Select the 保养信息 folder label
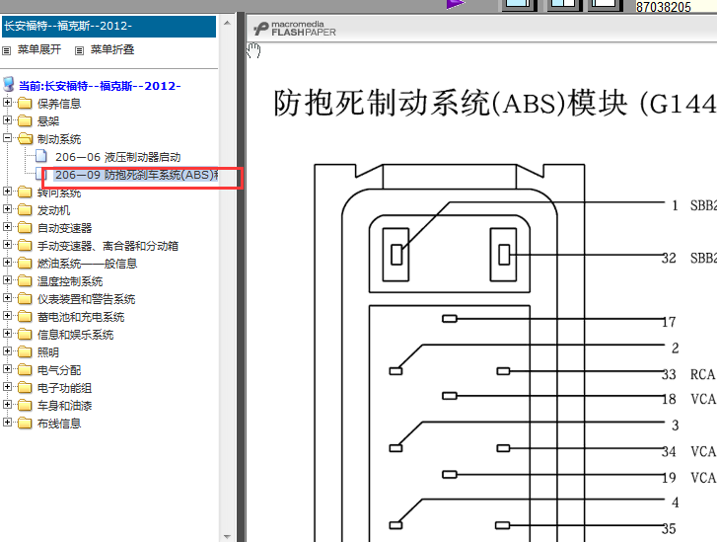 pos(59,104)
